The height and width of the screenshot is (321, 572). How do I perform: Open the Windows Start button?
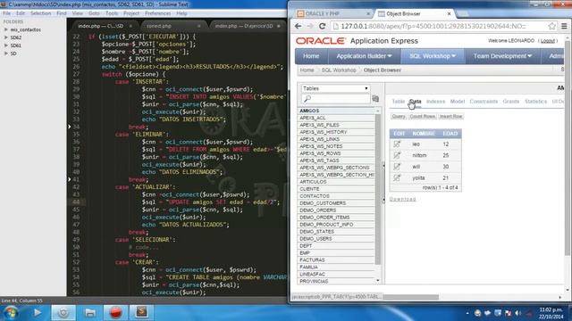click(11, 313)
